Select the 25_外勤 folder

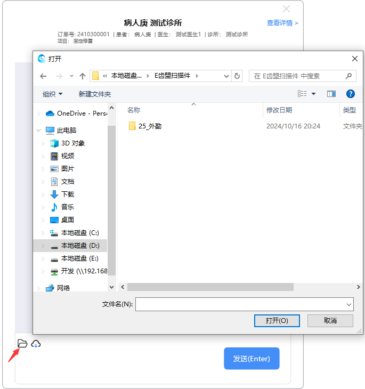[x=150, y=126]
